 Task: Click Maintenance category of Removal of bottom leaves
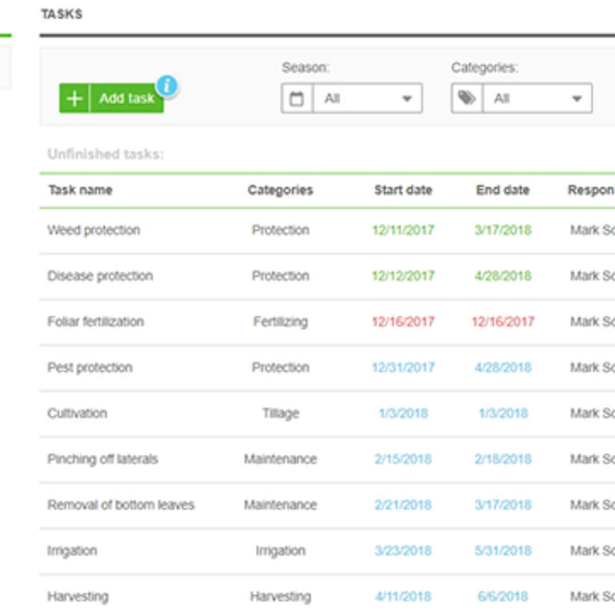click(x=280, y=504)
